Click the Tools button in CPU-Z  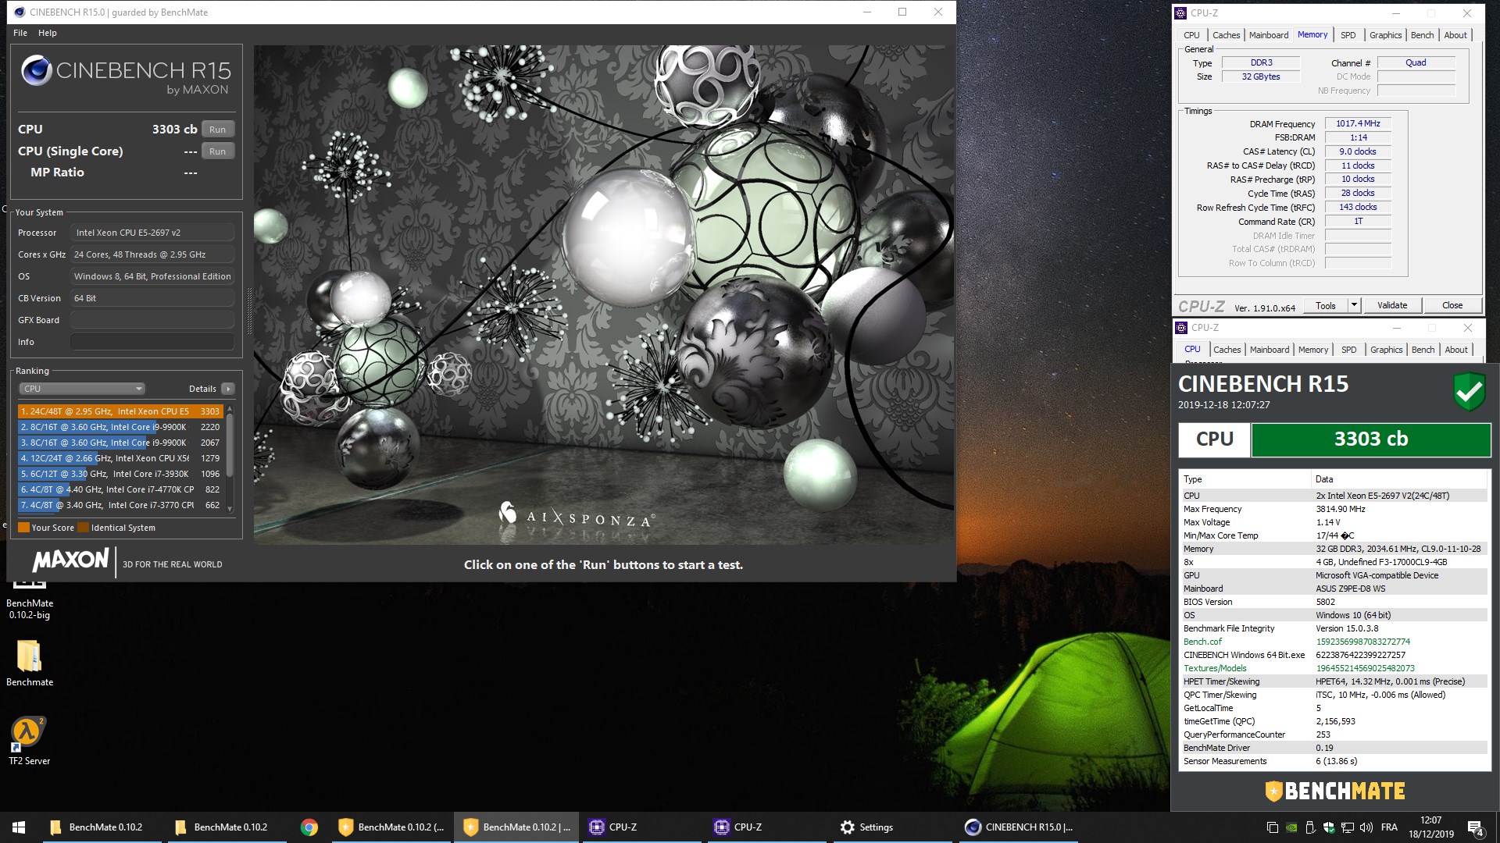(x=1326, y=306)
